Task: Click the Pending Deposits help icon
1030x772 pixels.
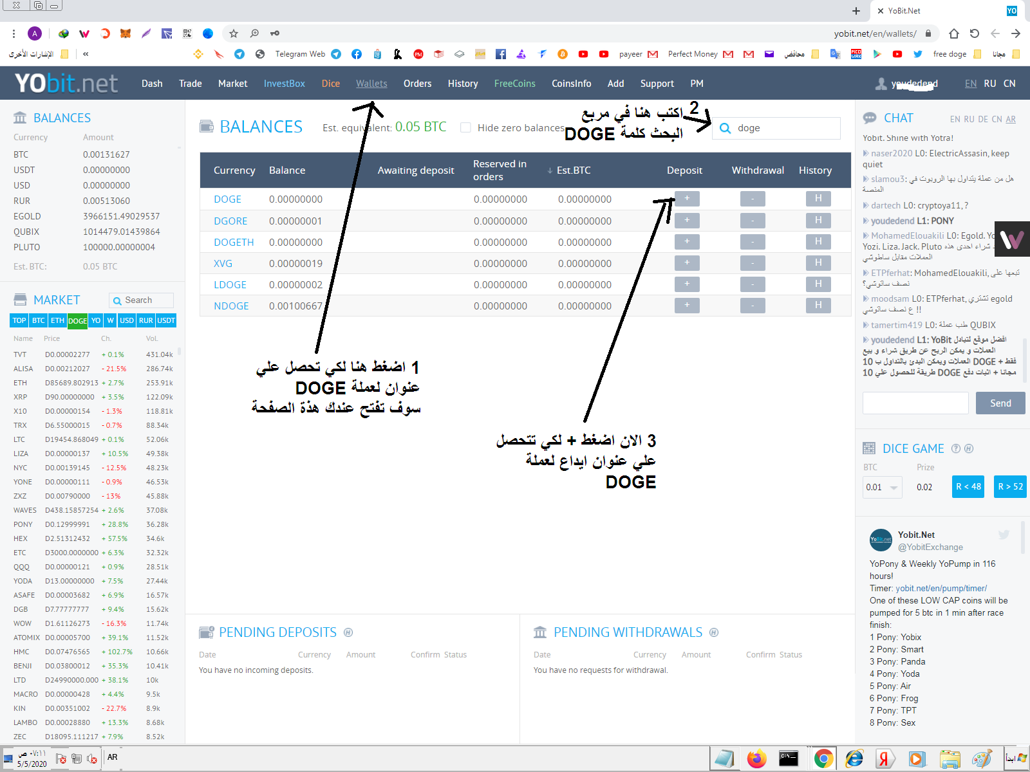Action: (x=348, y=632)
